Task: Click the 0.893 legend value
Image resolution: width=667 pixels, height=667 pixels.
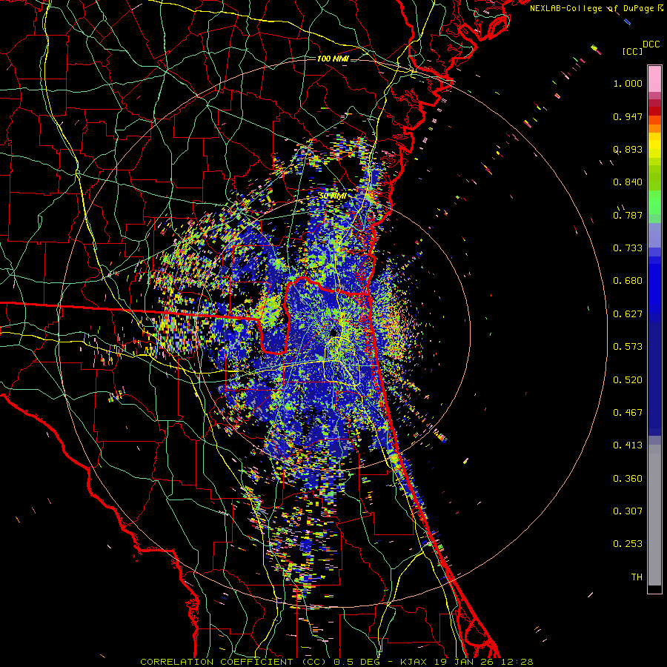Action: point(628,149)
